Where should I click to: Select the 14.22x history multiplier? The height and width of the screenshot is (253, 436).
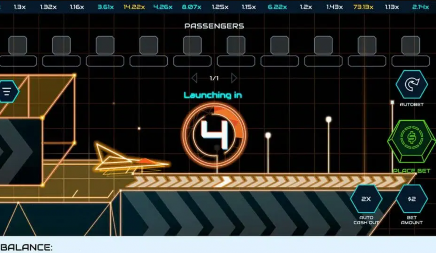tap(134, 7)
